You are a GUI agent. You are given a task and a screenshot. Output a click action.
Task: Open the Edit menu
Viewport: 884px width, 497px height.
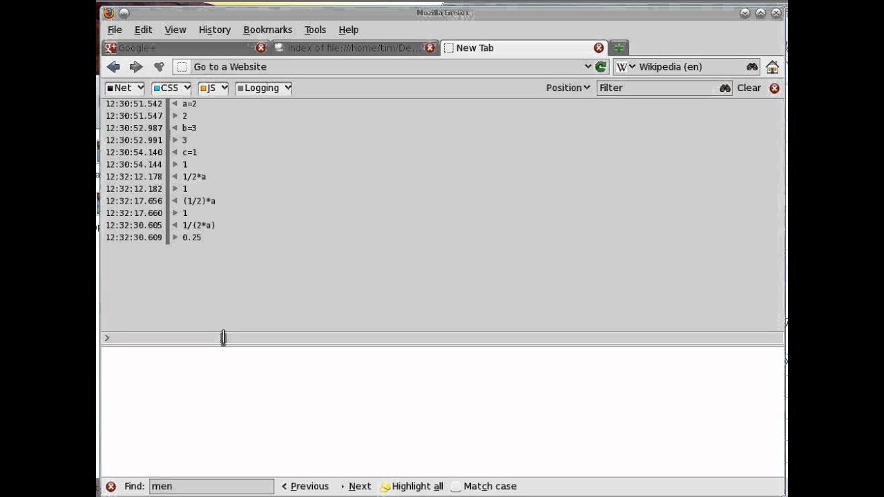tap(143, 30)
